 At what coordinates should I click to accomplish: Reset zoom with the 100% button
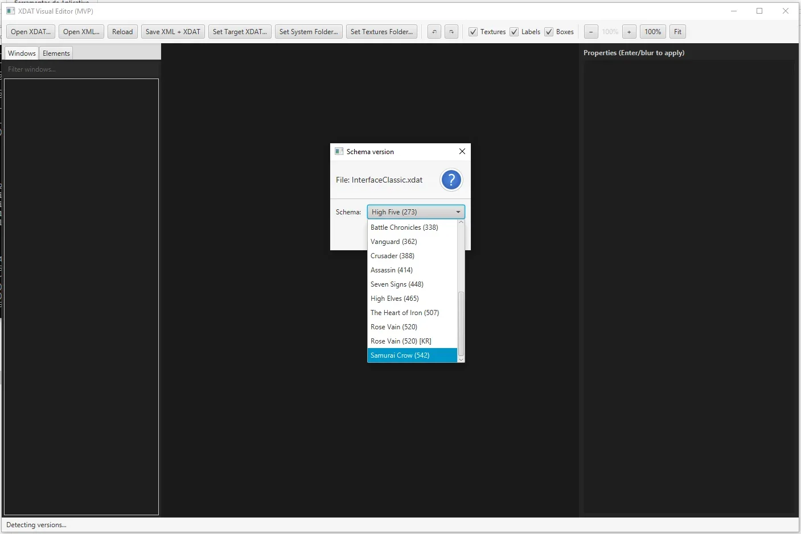coord(653,32)
